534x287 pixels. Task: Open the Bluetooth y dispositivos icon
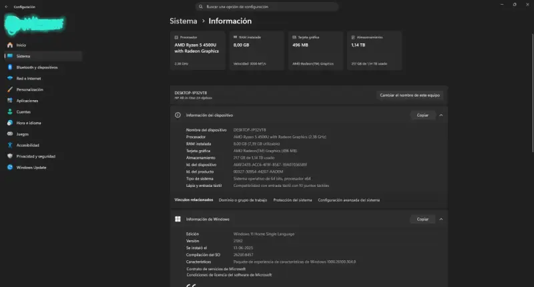10,67
